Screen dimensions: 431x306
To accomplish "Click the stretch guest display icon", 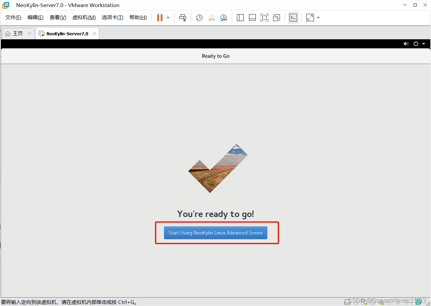I will pyautogui.click(x=310, y=17).
